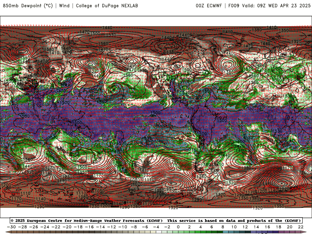This screenshot has width=312, height=234.
Task: Click the "College of DuPage NEXLAB" header text
Action: [107, 5]
